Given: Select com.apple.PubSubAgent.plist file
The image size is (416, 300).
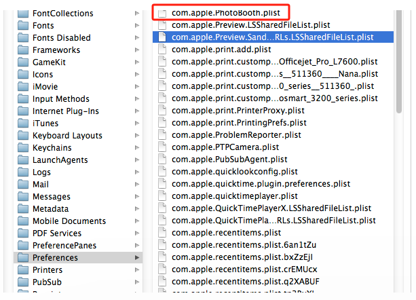Looking at the screenshot, I should [229, 159].
